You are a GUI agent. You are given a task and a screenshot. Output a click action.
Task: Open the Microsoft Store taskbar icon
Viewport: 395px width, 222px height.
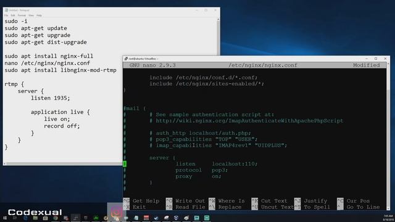(45, 218)
